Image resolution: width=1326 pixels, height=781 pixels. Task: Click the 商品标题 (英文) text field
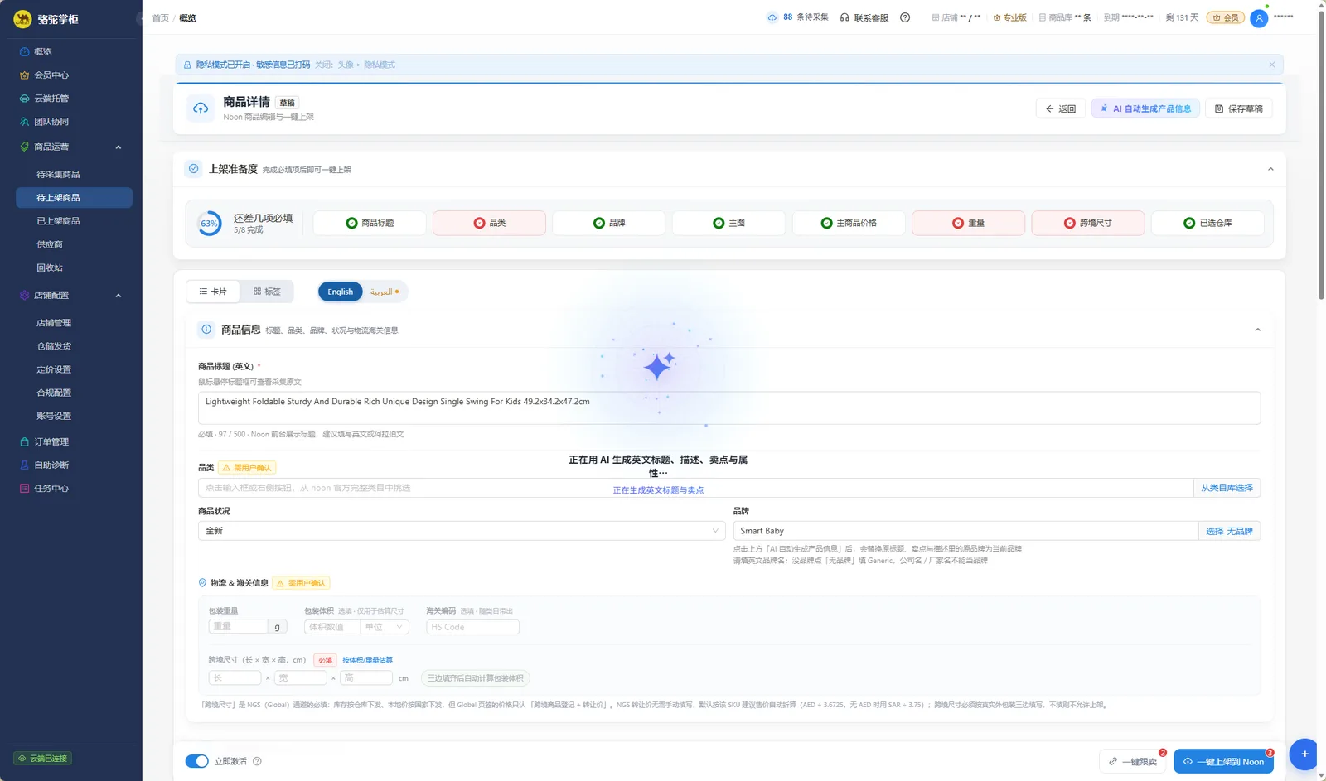pos(728,407)
